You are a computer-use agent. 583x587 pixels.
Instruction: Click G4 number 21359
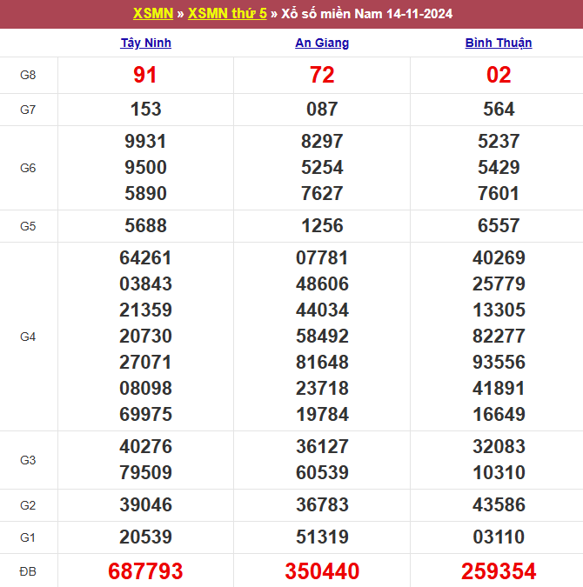(x=145, y=310)
